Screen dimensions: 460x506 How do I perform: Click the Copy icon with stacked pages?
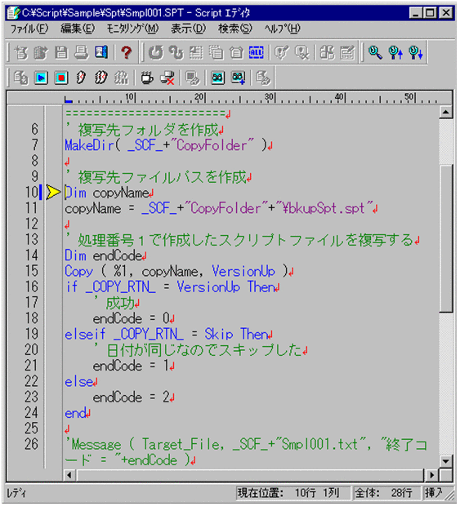tap(216, 52)
